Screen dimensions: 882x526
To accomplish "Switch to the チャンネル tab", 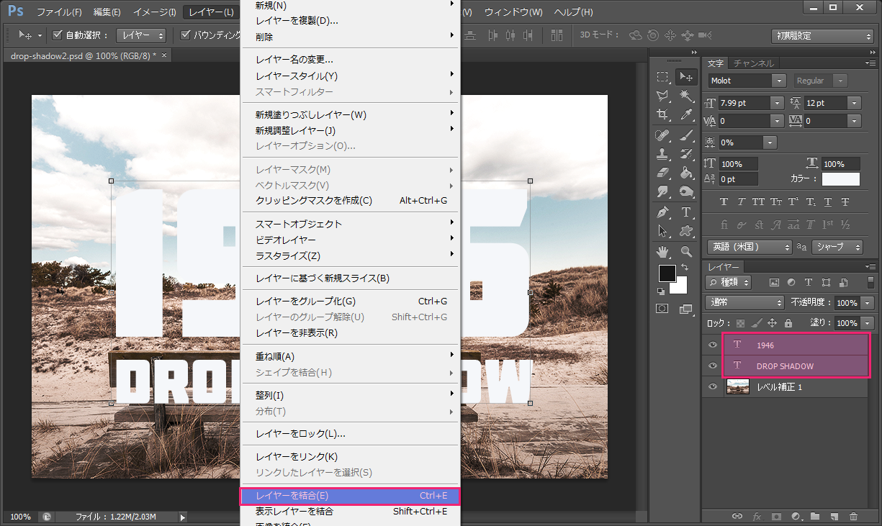I will [x=753, y=63].
